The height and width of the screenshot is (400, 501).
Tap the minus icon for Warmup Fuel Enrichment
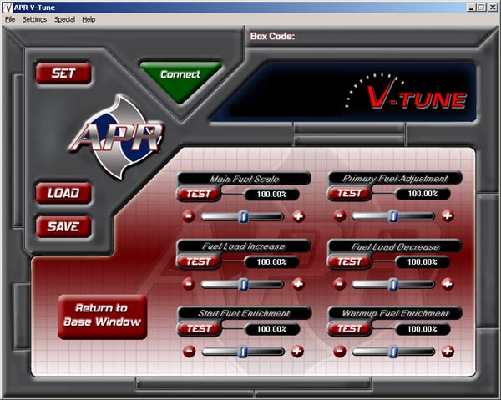coord(340,352)
